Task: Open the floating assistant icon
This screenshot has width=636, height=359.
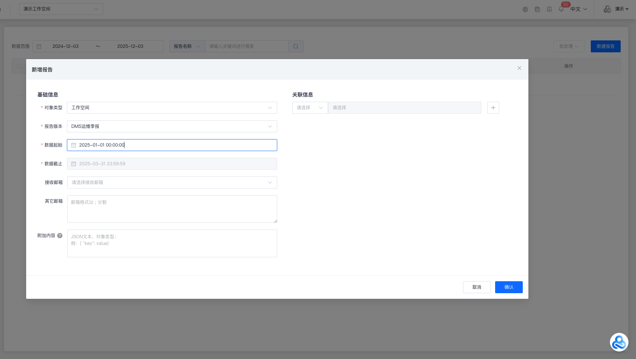Action: [x=619, y=342]
